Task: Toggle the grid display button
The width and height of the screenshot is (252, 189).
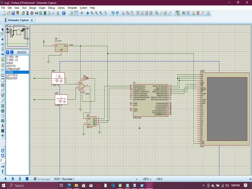Action: click(x=76, y=13)
